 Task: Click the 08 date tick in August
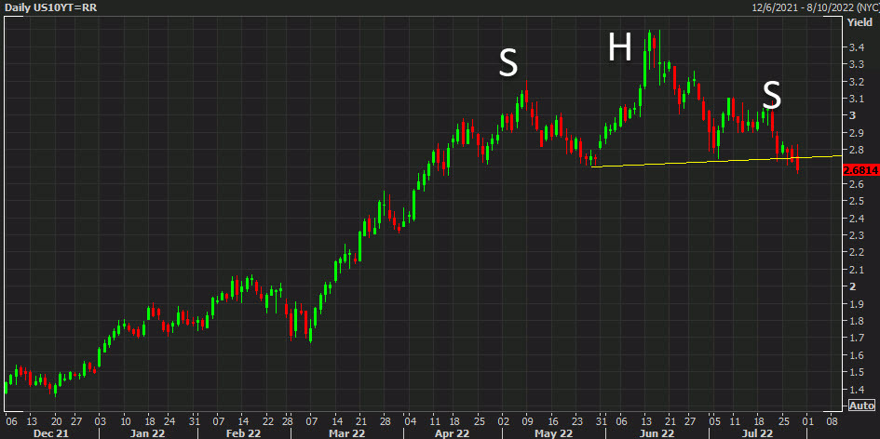(833, 420)
